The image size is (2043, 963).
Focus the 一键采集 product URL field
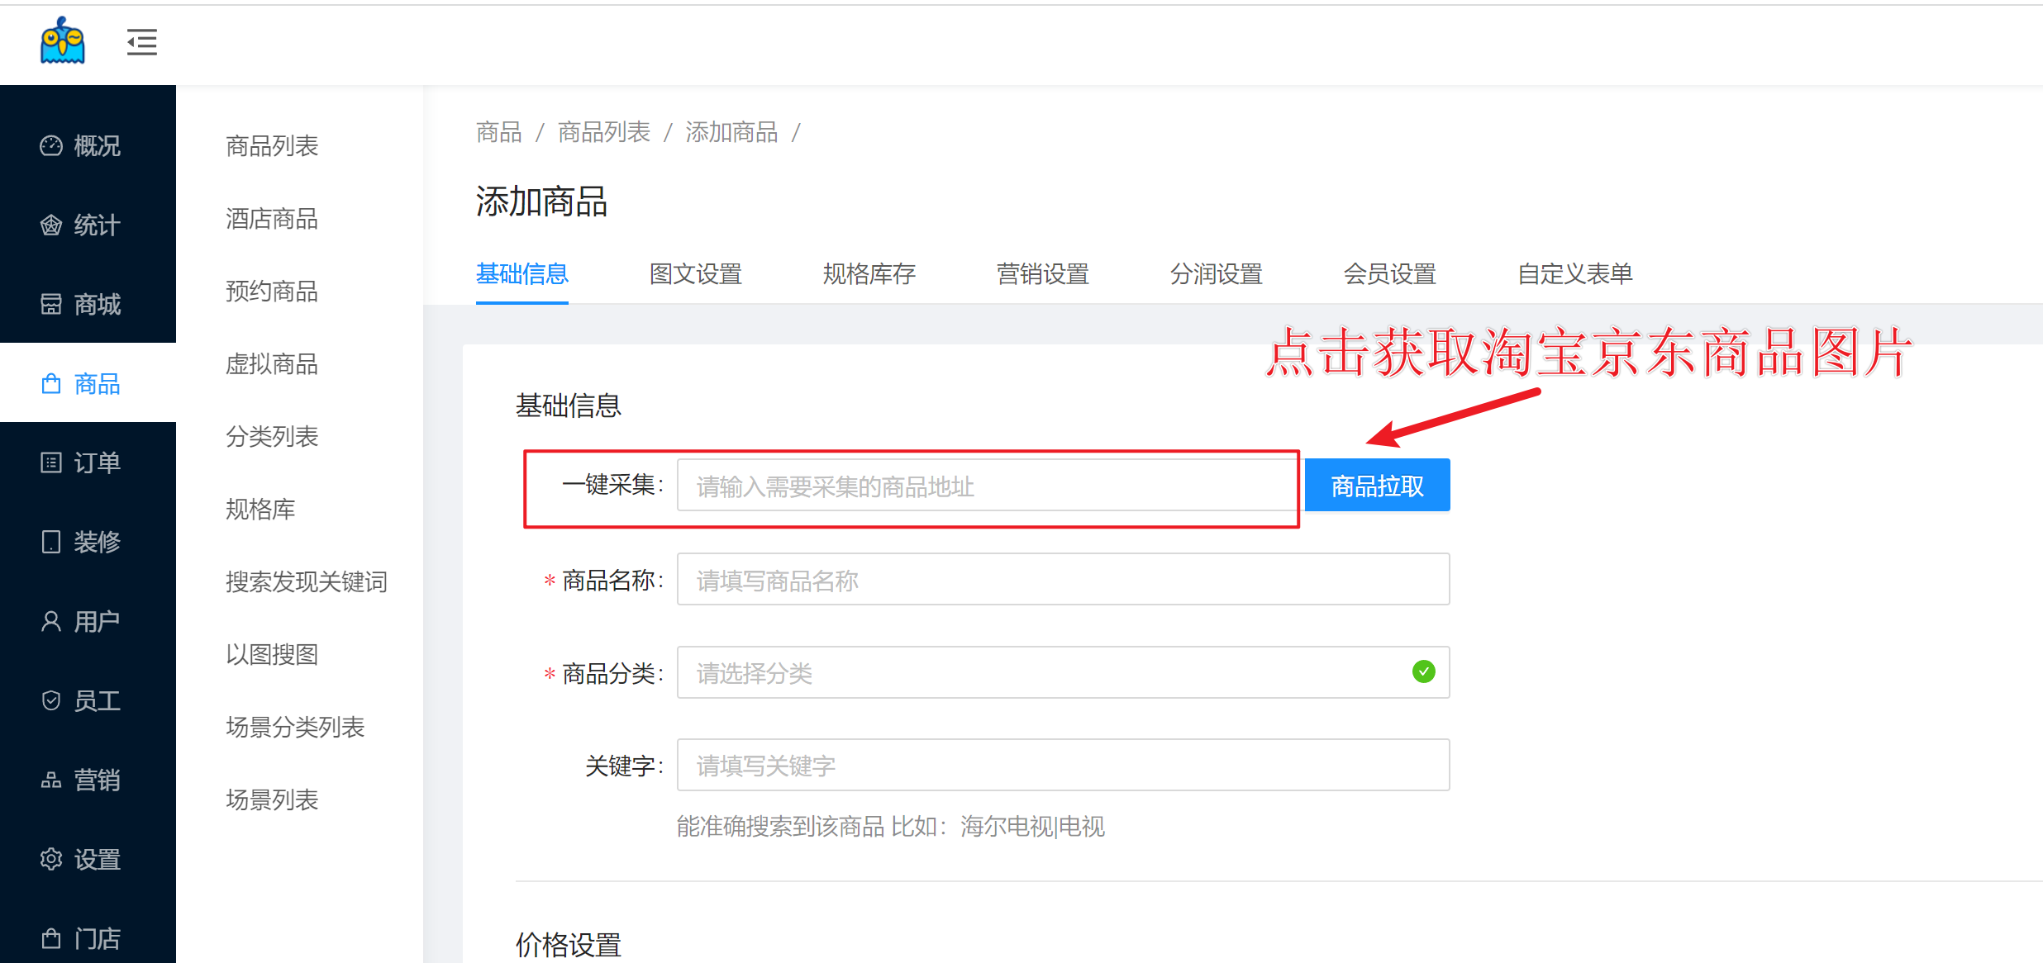pyautogui.click(x=983, y=486)
